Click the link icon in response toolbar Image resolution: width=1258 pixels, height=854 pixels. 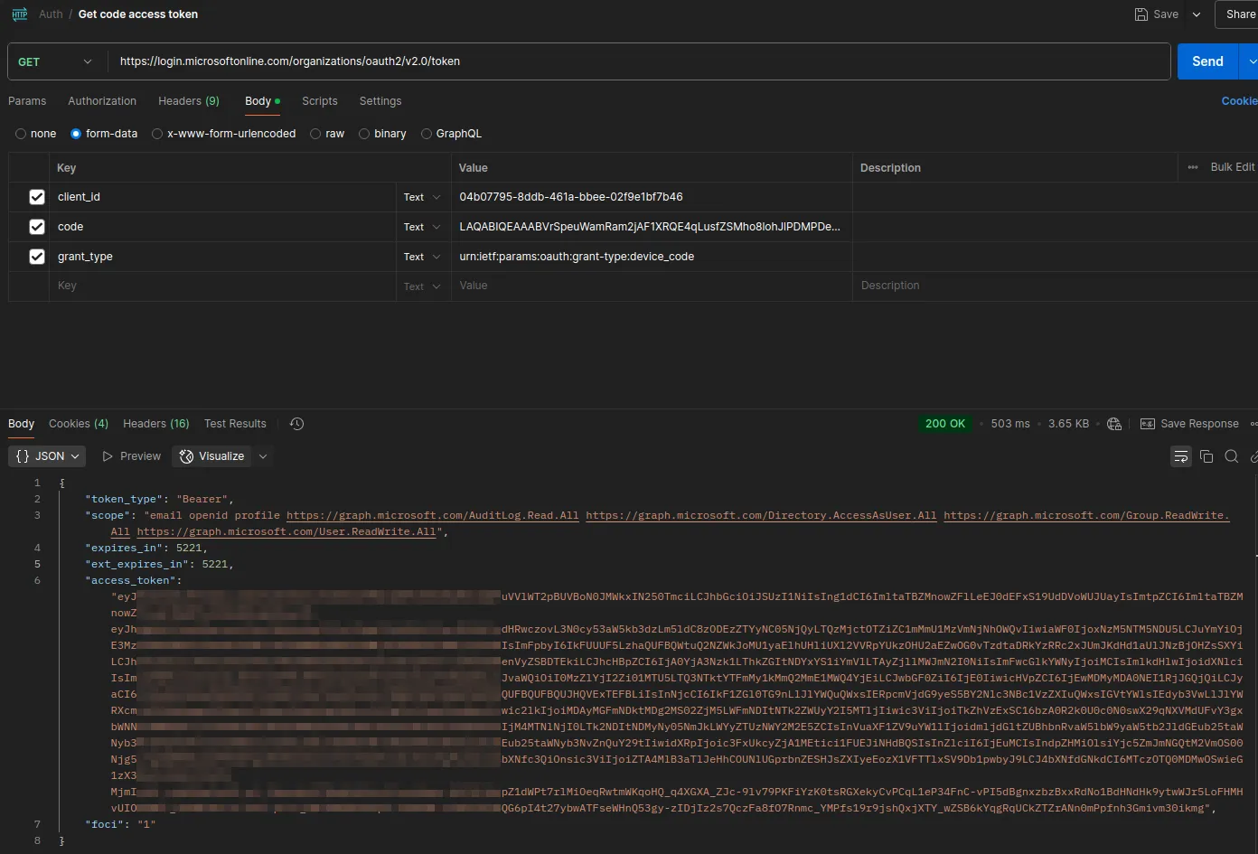tap(1254, 456)
